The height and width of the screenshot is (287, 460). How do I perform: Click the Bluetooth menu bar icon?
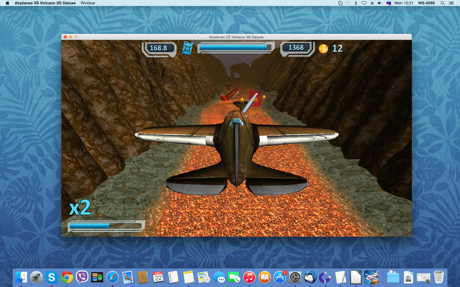pyautogui.click(x=356, y=3)
